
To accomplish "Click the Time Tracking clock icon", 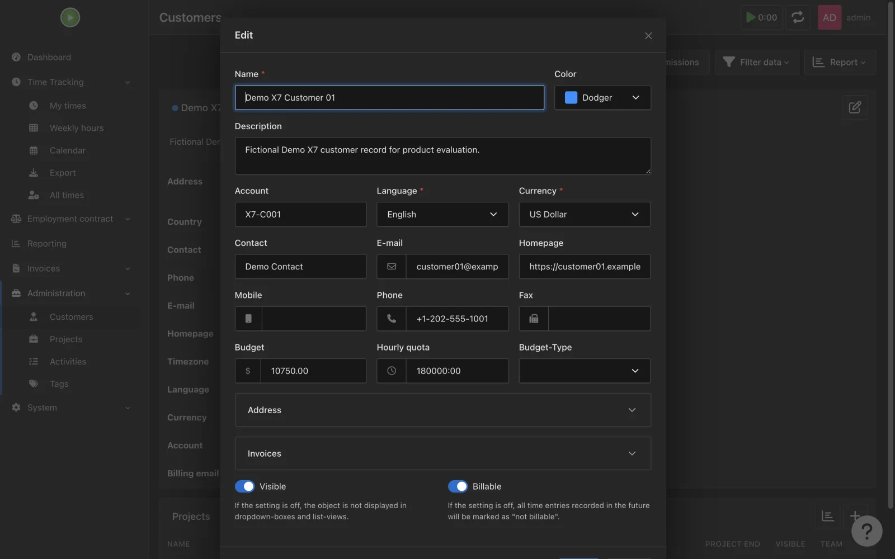I will point(16,82).
